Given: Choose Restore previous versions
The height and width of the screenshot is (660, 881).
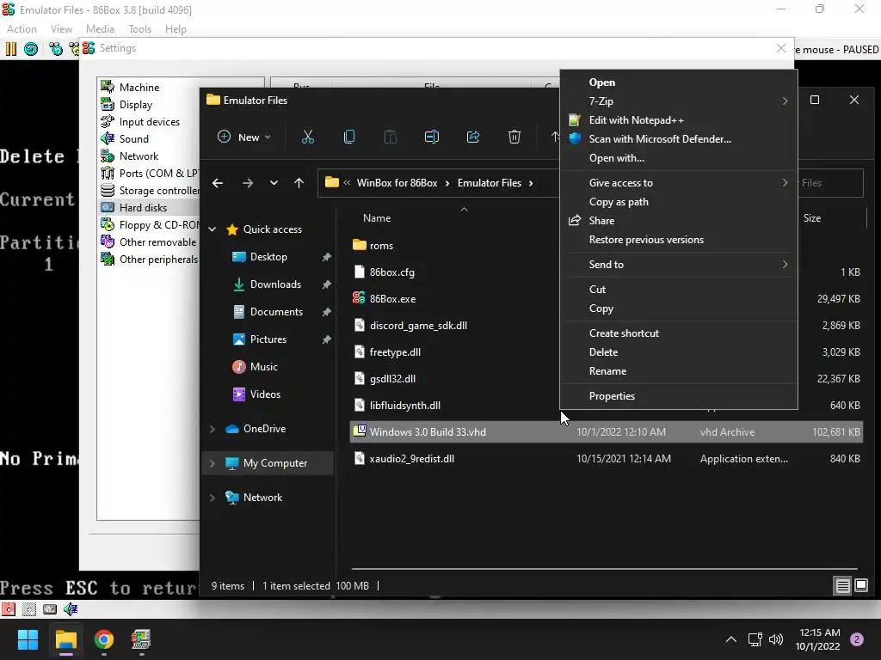Looking at the screenshot, I should click(x=679, y=240).
